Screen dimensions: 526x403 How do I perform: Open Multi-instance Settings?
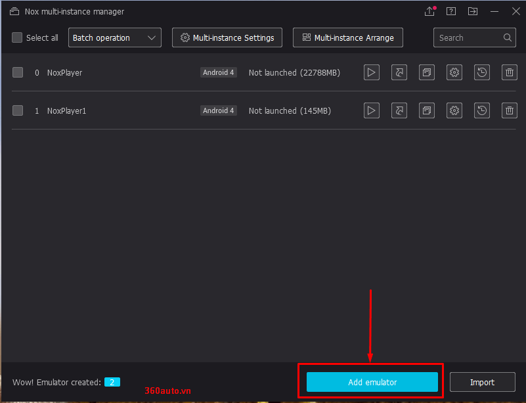(x=227, y=37)
